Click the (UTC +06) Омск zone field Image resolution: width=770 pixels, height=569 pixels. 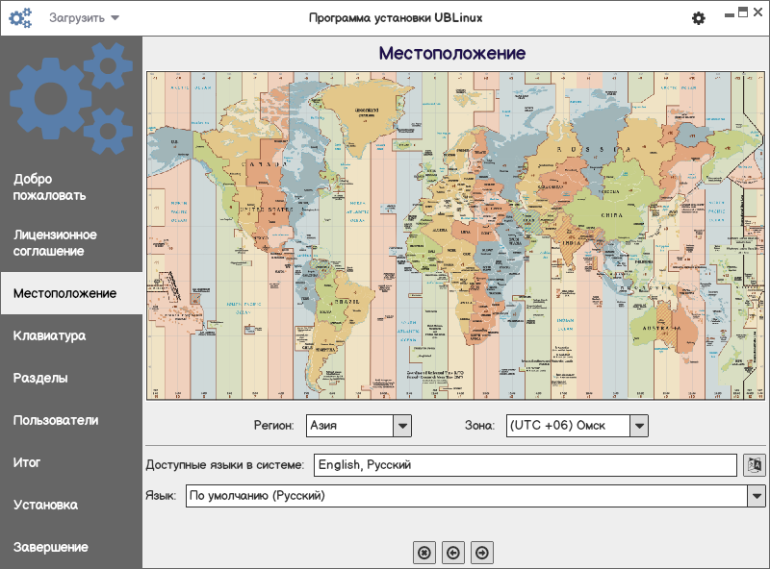click(568, 426)
